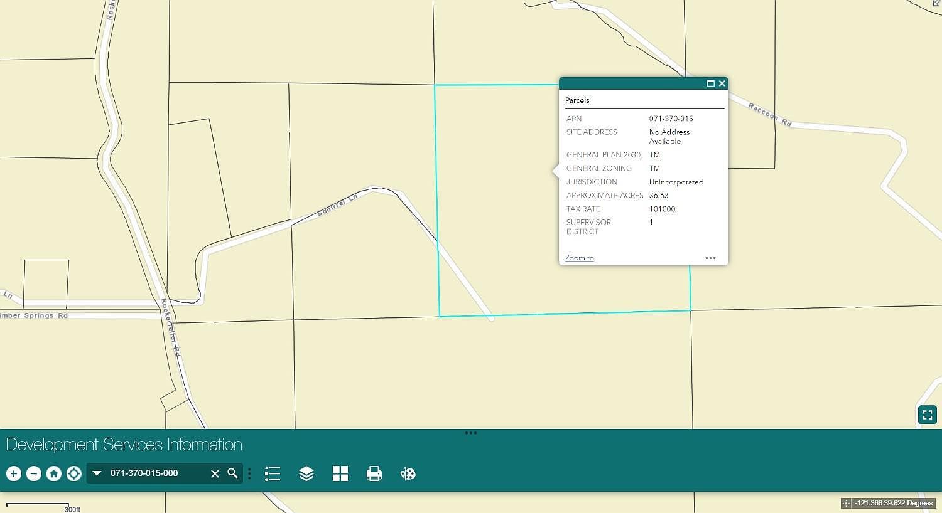This screenshot has height=513, width=942.
Task: Run search with the magnifier icon
Action: [232, 473]
